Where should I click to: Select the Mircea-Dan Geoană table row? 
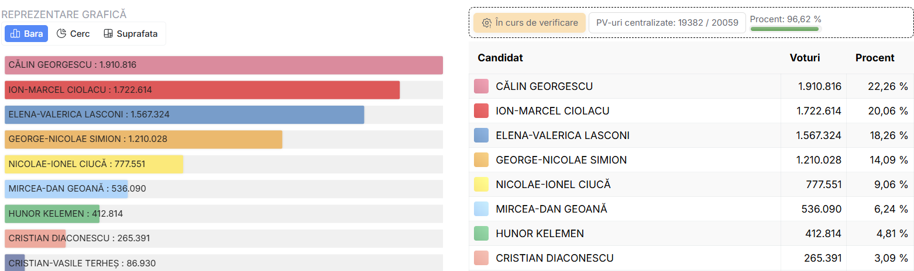(691, 209)
